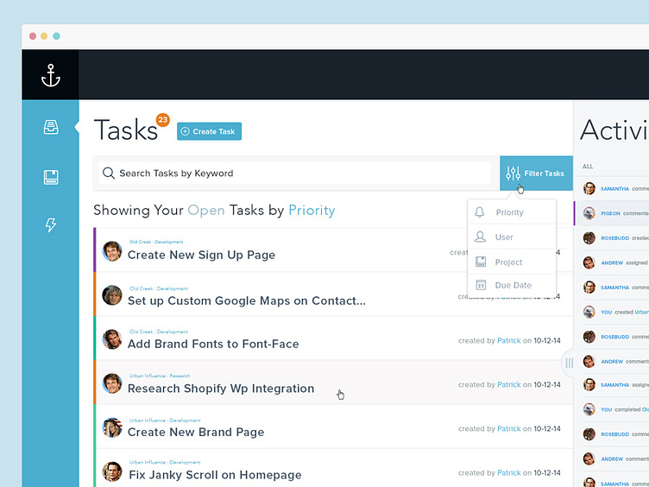649x487 pixels.
Task: Change the Priority sort in the heading
Action: (x=312, y=211)
